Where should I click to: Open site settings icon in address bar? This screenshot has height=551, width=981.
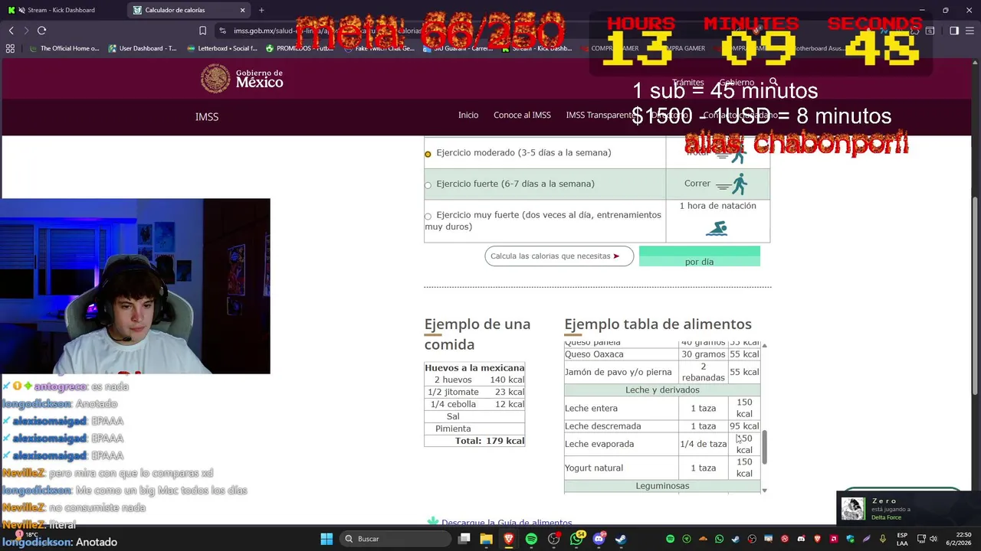pos(222,31)
